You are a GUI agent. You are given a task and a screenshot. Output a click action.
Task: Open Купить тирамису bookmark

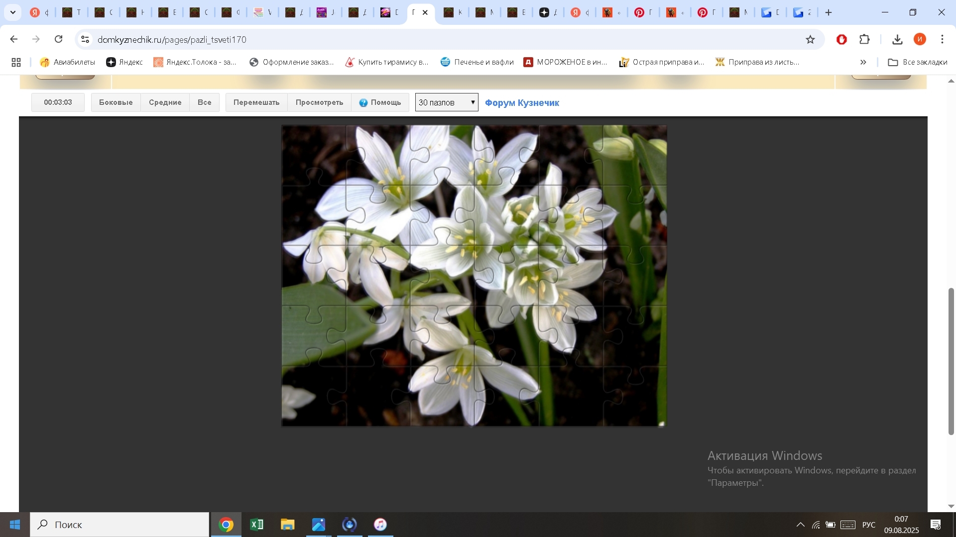[x=387, y=62]
